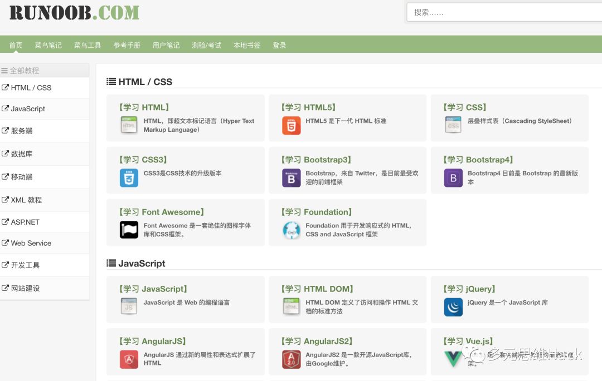Click external-link icon beside 数据库
The height and width of the screenshot is (381, 602).
coord(5,154)
